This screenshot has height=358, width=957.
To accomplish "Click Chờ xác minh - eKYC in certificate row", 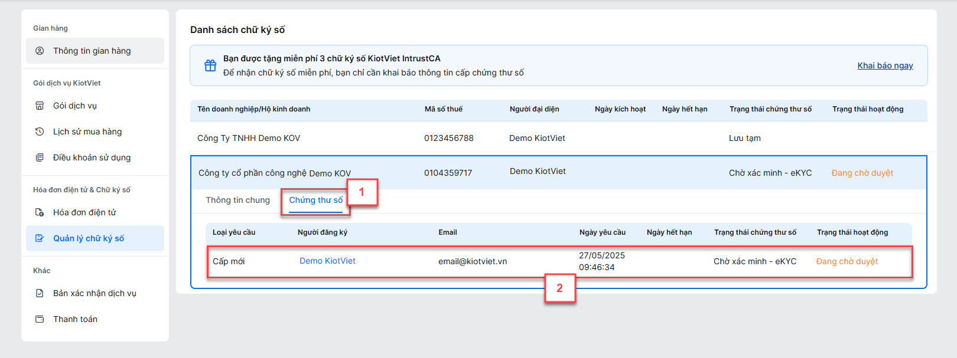I will pos(755,261).
